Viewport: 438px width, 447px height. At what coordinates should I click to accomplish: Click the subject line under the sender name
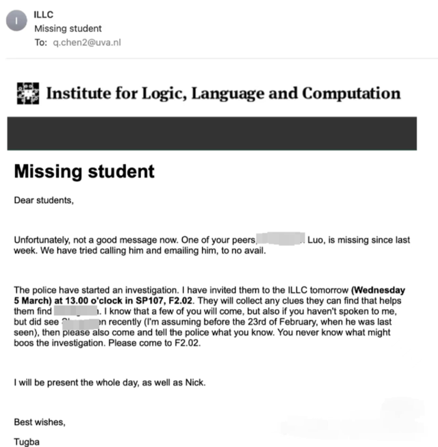click(68, 29)
